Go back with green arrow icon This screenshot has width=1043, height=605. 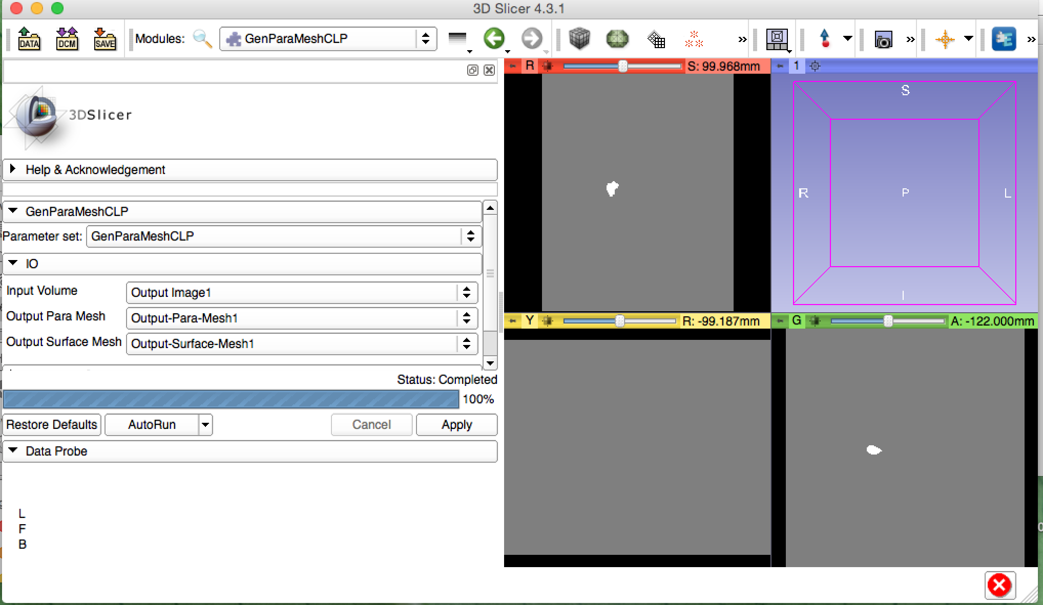click(494, 38)
